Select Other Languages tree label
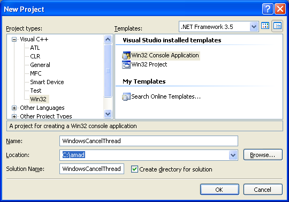Viewport: 289px width, 202px height. point(42,108)
